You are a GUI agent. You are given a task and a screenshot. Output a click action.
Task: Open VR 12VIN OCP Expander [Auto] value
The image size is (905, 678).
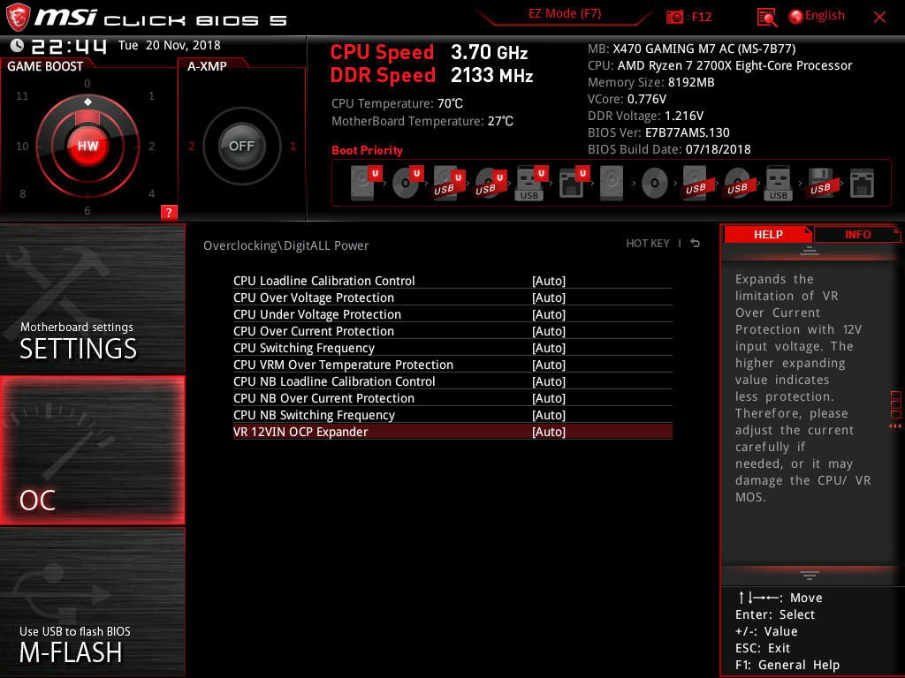(x=549, y=431)
